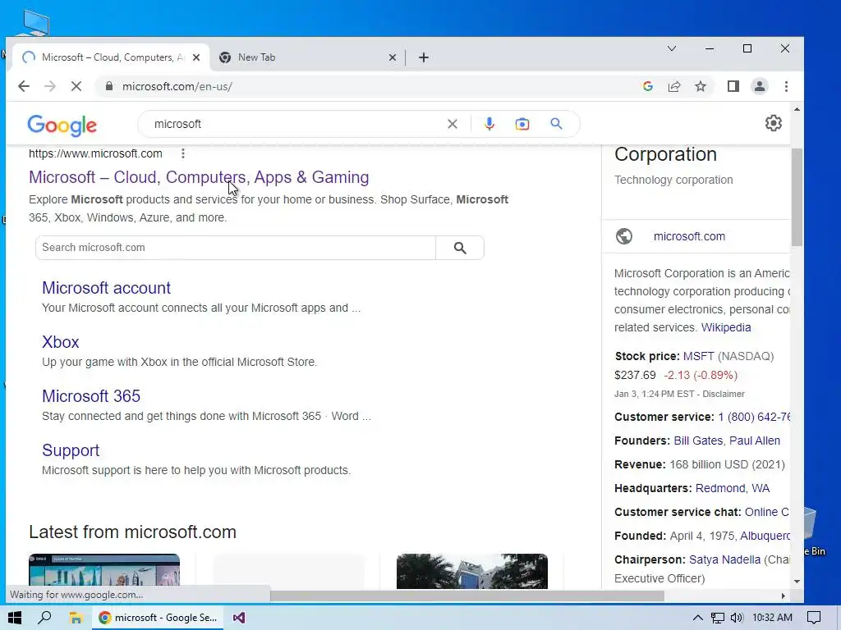841x630 pixels.
Task: Open Visual Studio from the taskbar
Action: [x=239, y=618]
